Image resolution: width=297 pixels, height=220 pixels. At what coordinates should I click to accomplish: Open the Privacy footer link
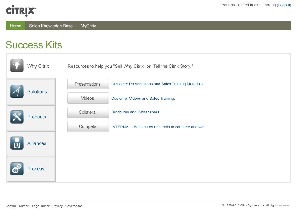click(x=58, y=206)
